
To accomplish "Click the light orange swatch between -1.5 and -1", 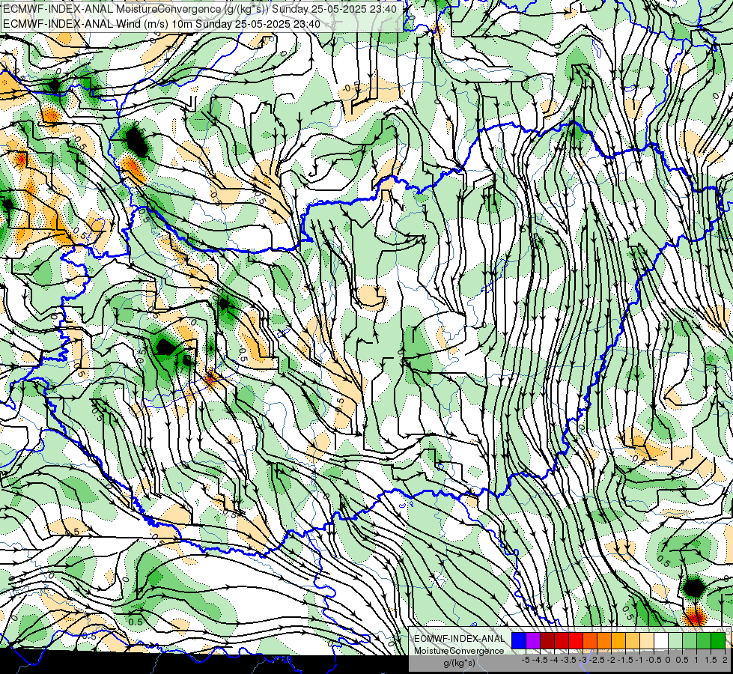I will [x=633, y=641].
